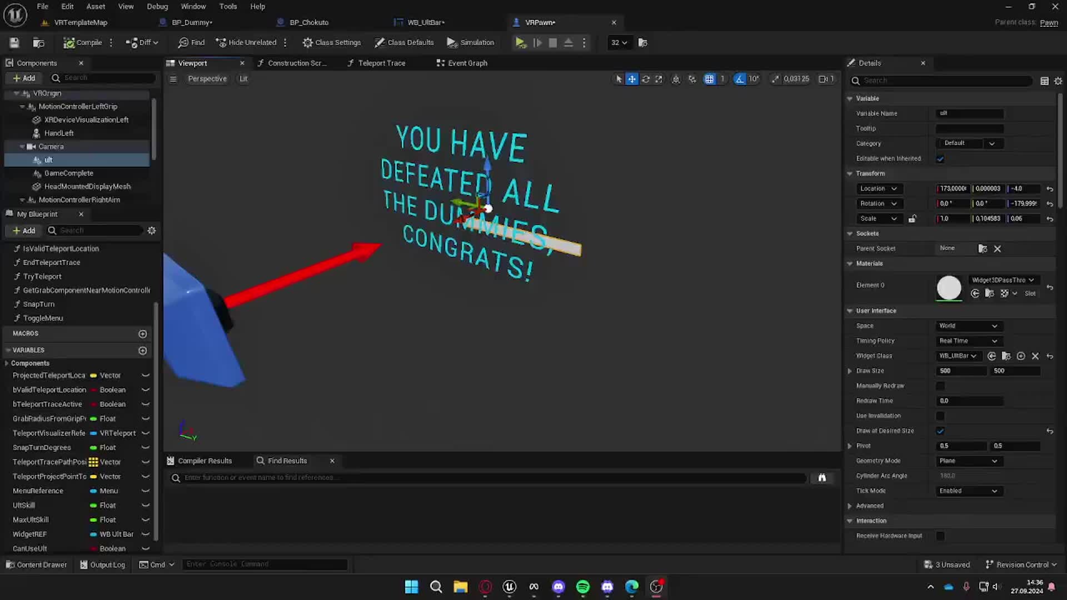Uncheck Draw at Desired Size
This screenshot has width=1067, height=600.
[x=940, y=431]
